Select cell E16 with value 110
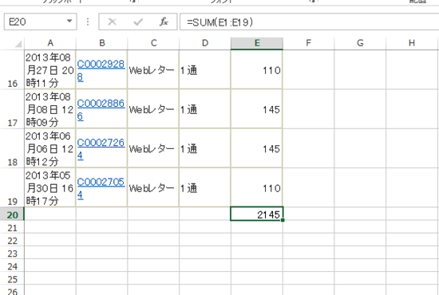This screenshot has width=439, height=295. (257, 69)
